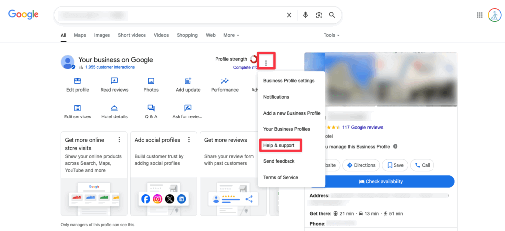Screen dimensions: 505x231
Task: Click the 13 min driving time
Action: click(x=372, y=214)
